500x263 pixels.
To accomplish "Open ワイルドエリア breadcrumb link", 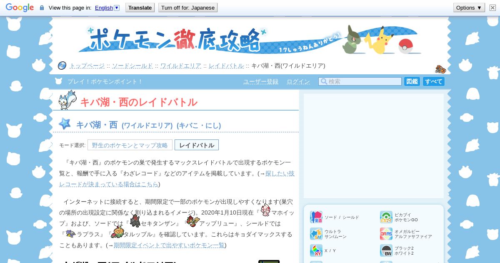I will [x=181, y=66].
